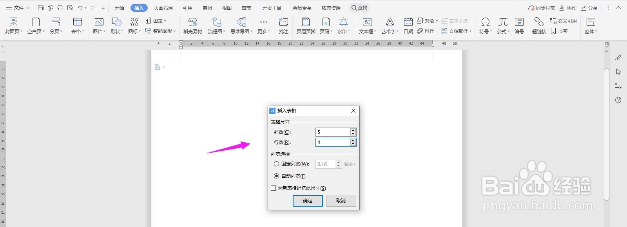This screenshot has width=627, height=227.
Task: Open the Table (表格) insert tool
Action: tap(78, 26)
